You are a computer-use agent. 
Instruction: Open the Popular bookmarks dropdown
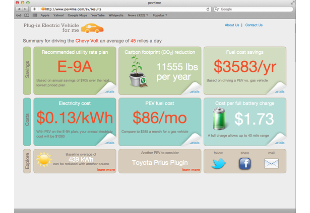point(160,15)
